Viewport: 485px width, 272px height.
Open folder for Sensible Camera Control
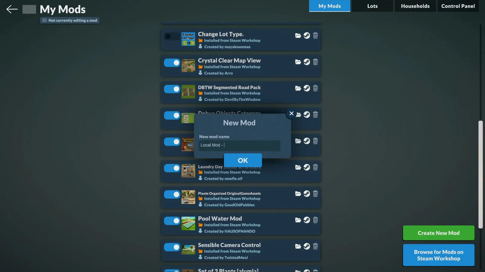298,246
